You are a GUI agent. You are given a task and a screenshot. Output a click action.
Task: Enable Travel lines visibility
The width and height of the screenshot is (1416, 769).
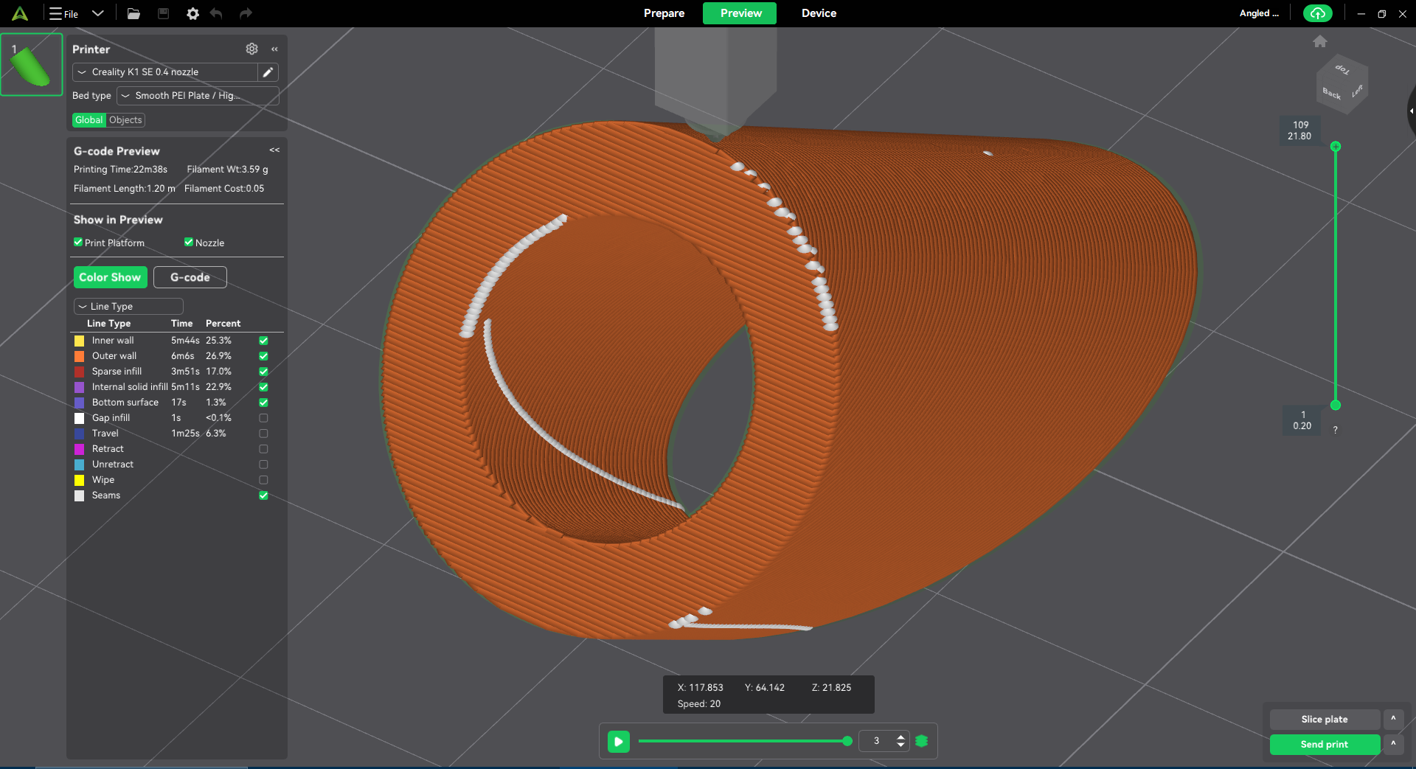tap(263, 434)
